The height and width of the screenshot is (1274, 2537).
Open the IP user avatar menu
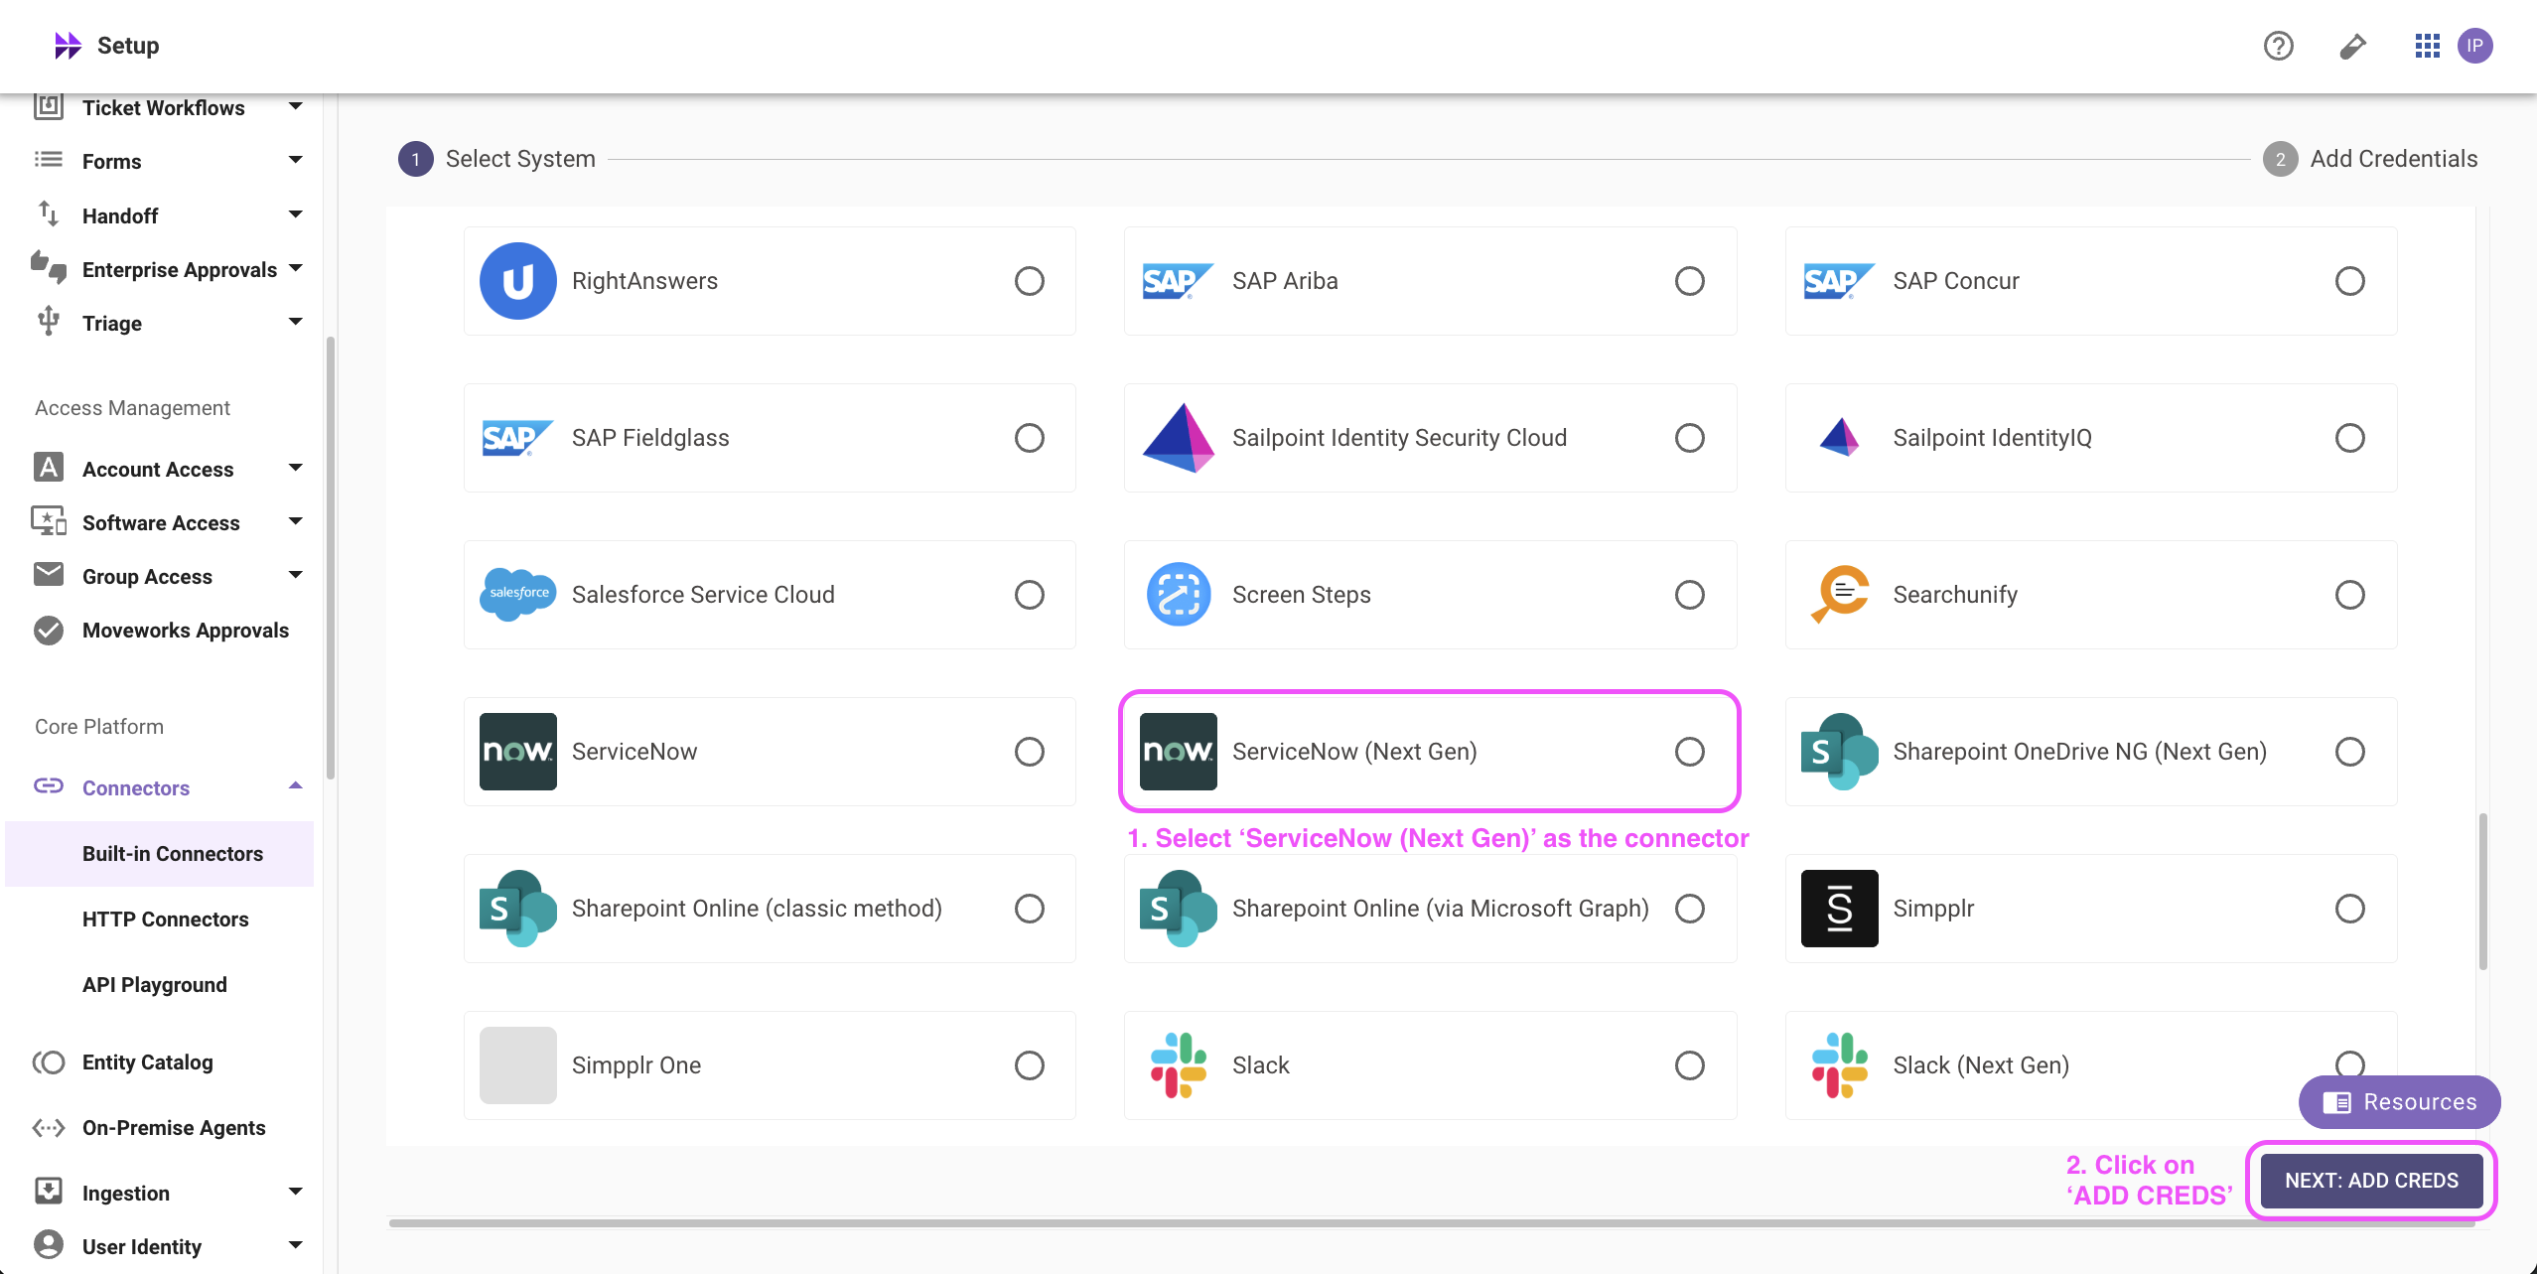(x=2475, y=46)
